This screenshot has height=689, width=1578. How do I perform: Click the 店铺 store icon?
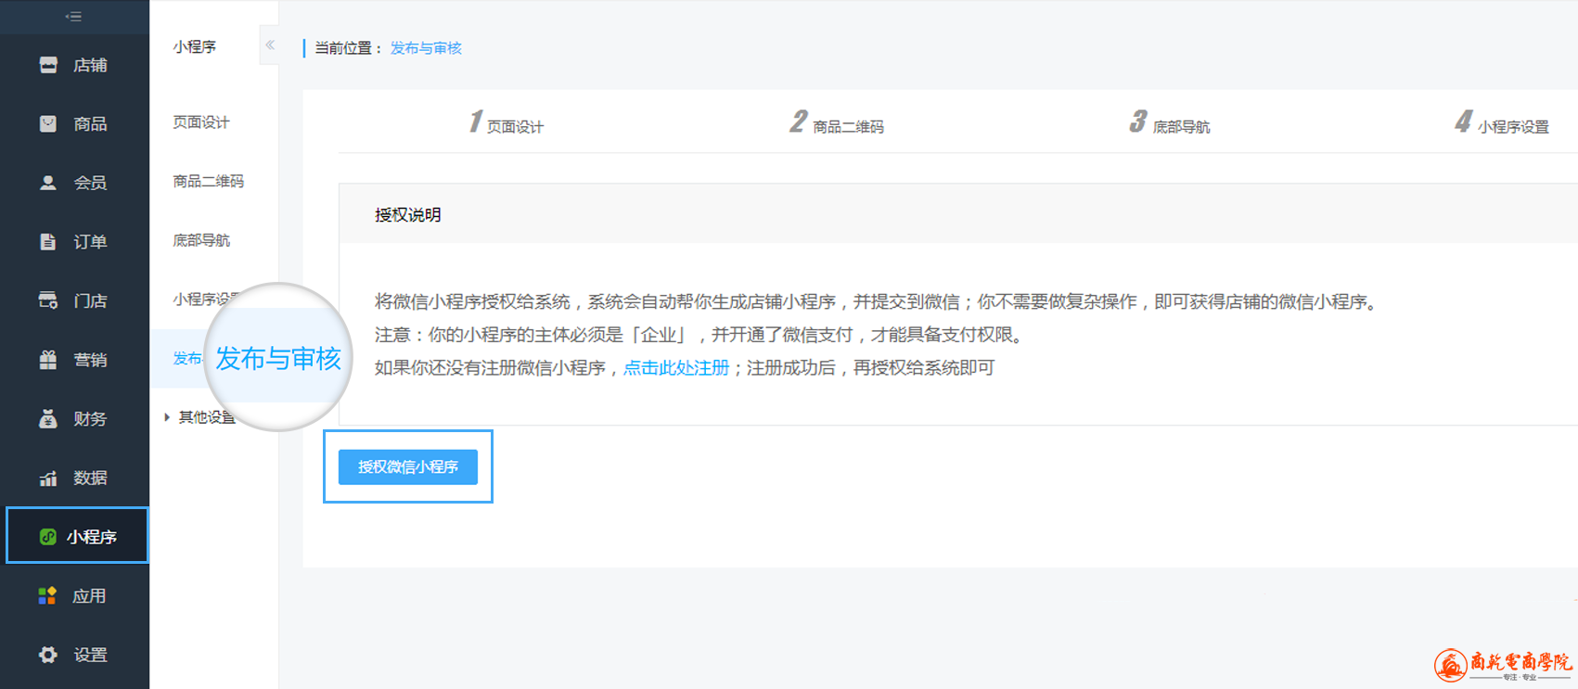pyautogui.click(x=48, y=65)
